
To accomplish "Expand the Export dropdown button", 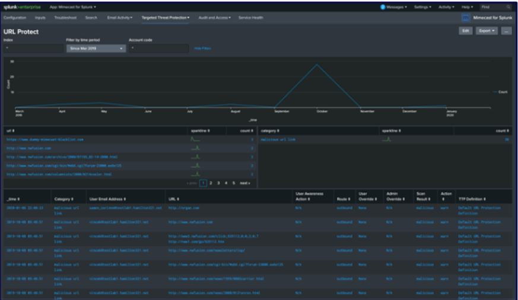I will [x=487, y=31].
